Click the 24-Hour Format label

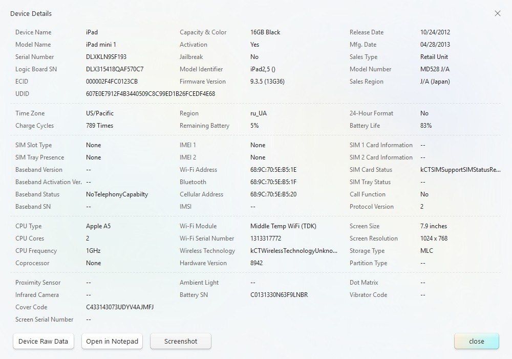(371, 113)
